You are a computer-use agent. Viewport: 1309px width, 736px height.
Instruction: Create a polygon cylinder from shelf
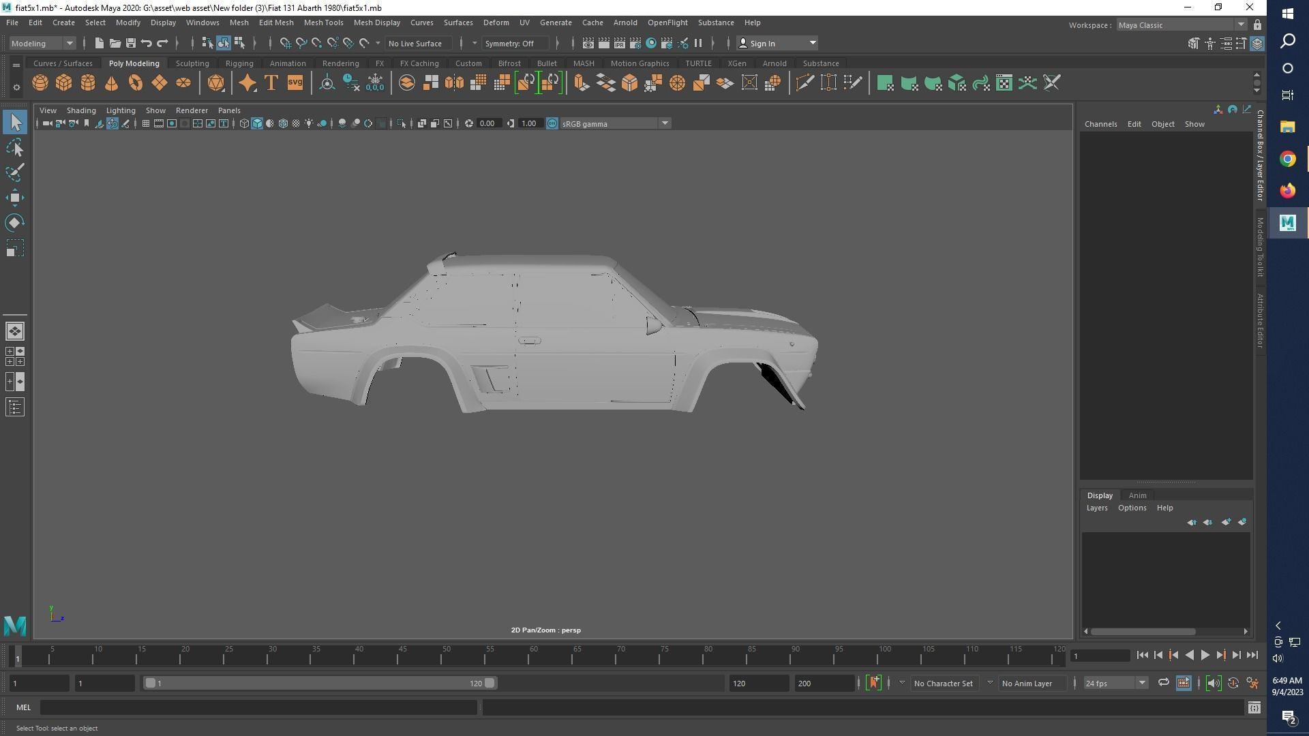(88, 83)
